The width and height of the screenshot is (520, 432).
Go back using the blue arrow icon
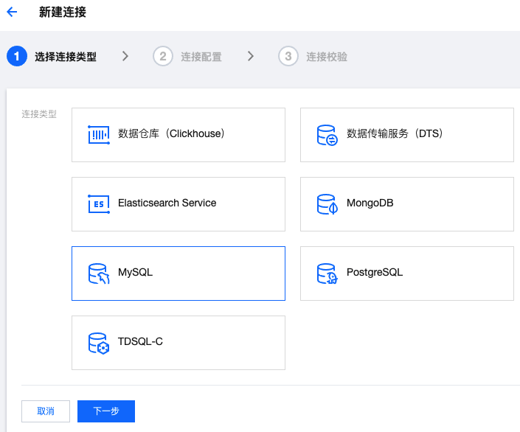(x=12, y=12)
